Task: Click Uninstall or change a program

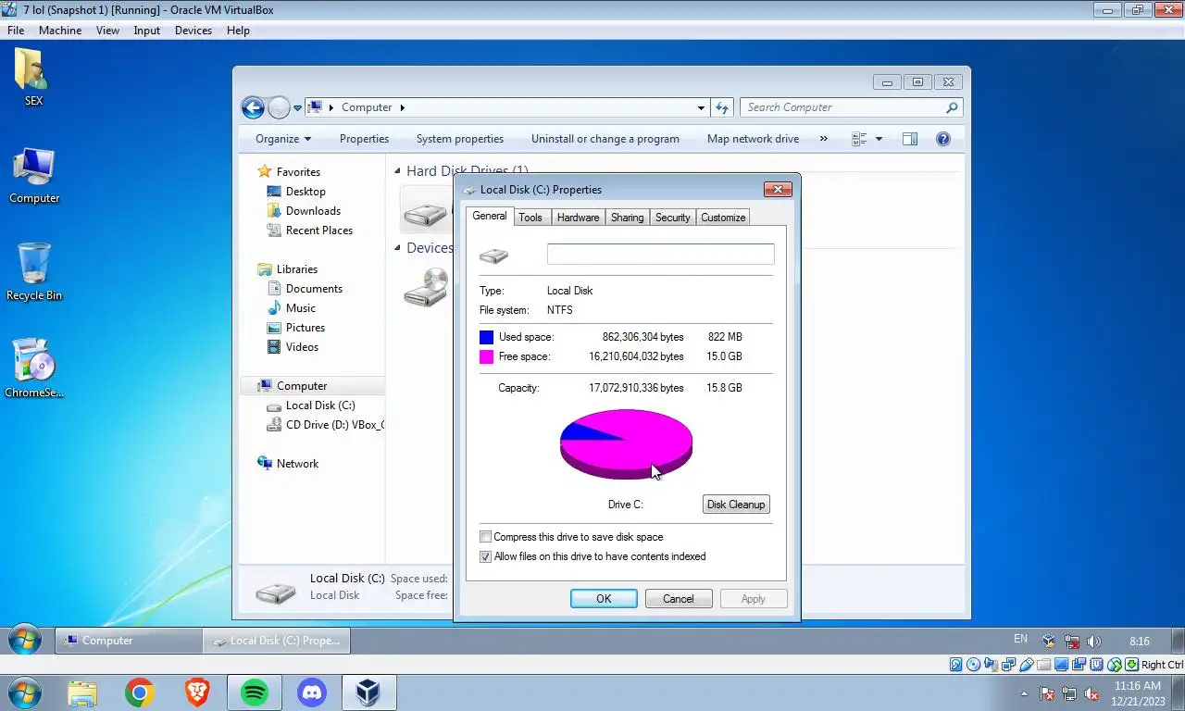Action: [x=605, y=139]
